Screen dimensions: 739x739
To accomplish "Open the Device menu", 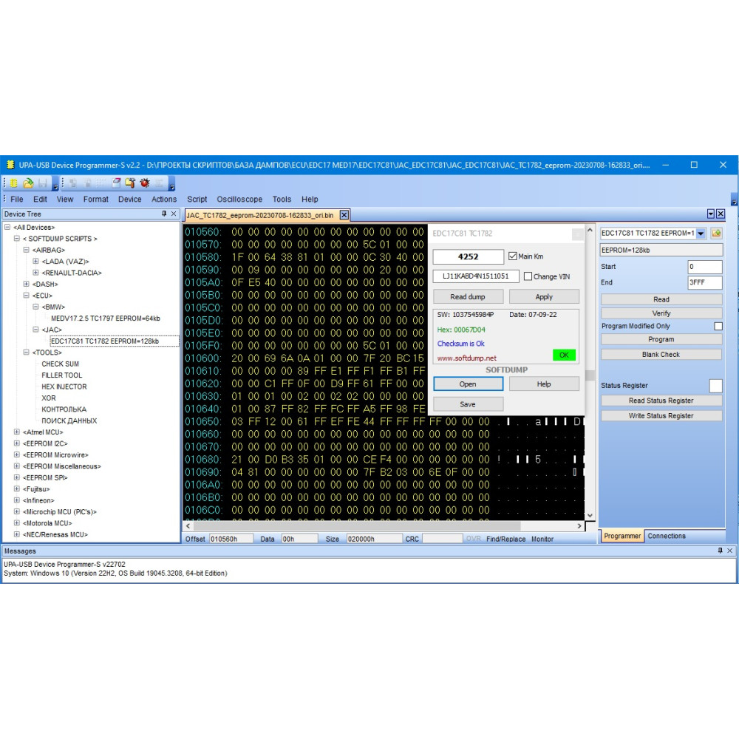I will pyautogui.click(x=129, y=200).
